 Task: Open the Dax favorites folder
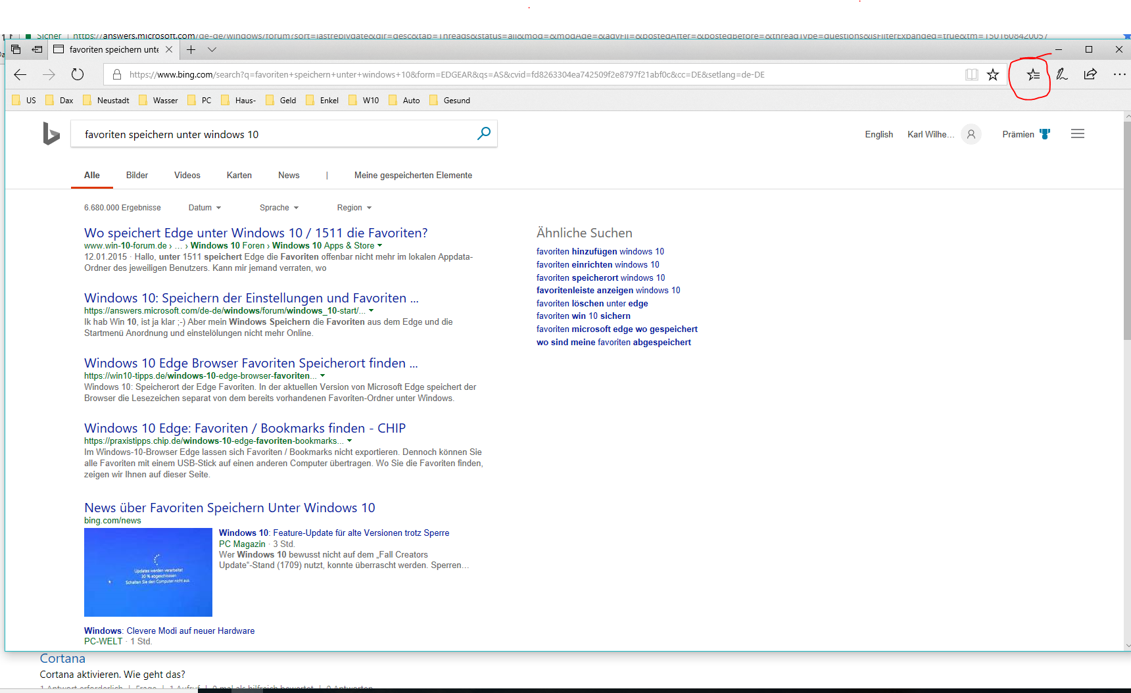click(x=59, y=100)
